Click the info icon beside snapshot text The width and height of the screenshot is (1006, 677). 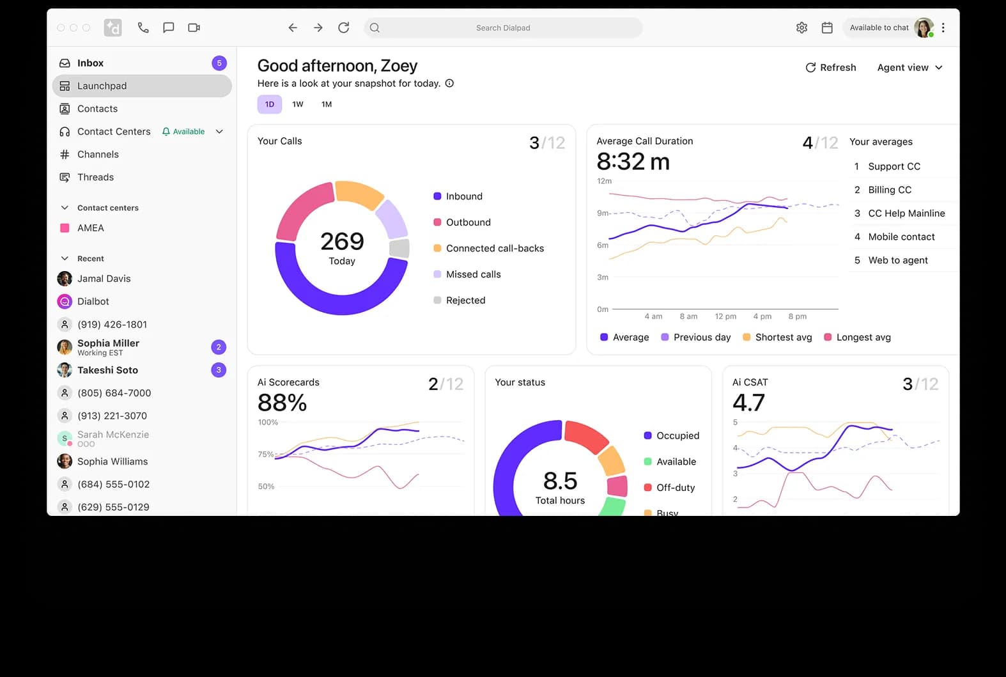tap(449, 83)
